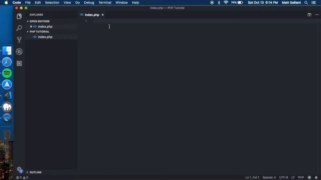Screen dimensions: 321x180
Task: Click Matt Gallant user name in menu bar
Action: pos(291,2)
